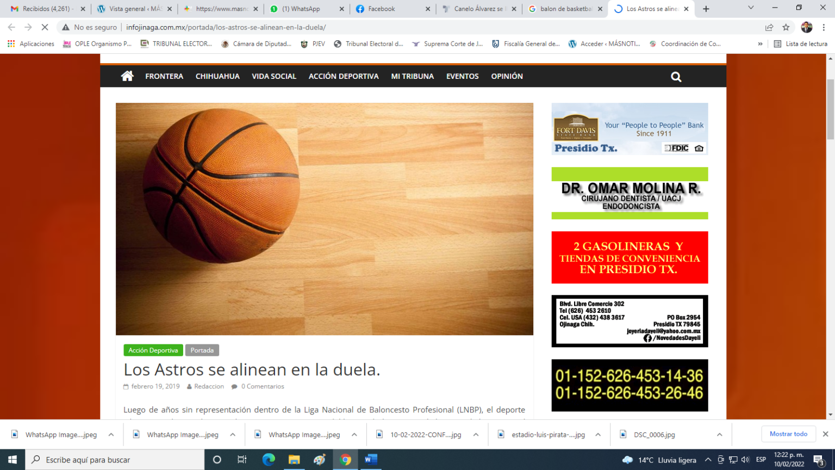
Task: Expand options for estadio-luis-pirata download
Action: pyautogui.click(x=598, y=435)
